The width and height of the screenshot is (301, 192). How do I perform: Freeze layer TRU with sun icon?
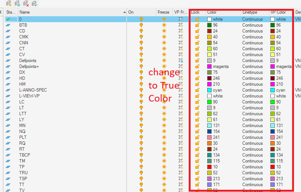(164, 172)
